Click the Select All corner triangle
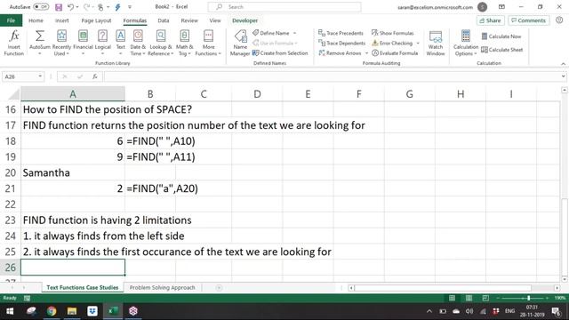 (14, 95)
